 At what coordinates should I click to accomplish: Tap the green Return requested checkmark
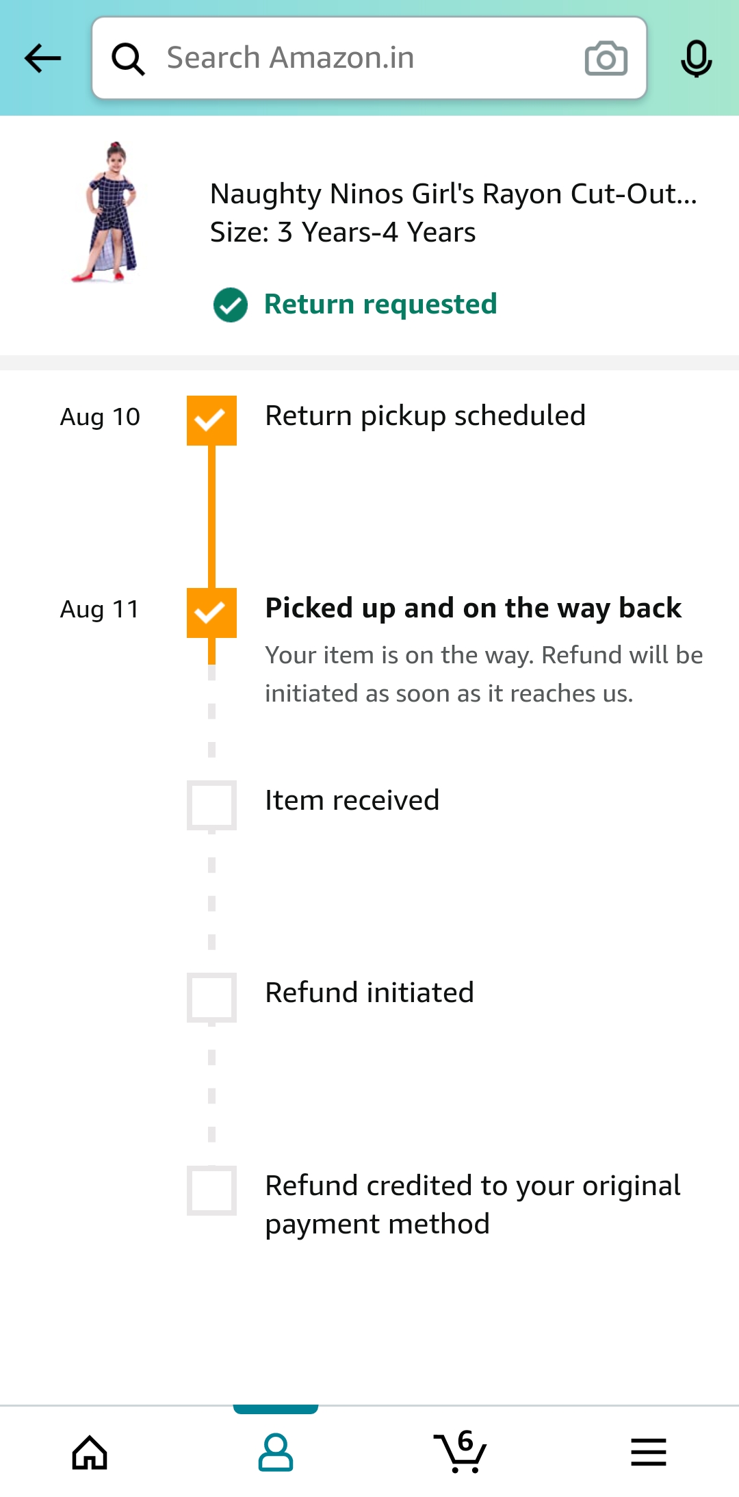click(231, 305)
